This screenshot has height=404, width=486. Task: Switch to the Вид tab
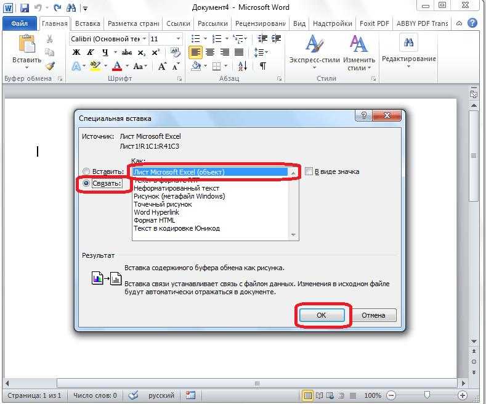click(299, 23)
